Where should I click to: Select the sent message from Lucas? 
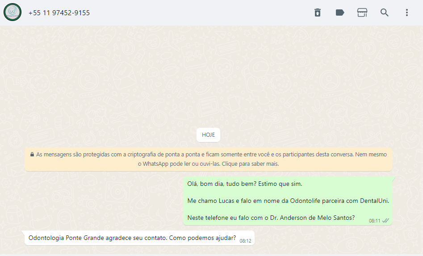(288, 201)
